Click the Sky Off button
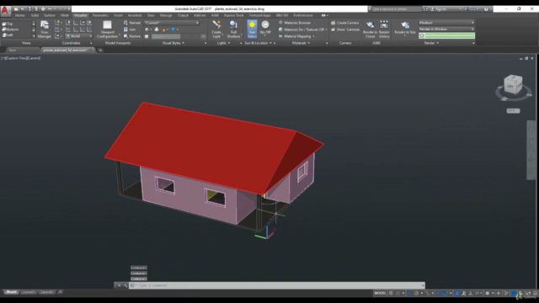Image resolution: width=539 pixels, height=303 pixels. (x=265, y=29)
